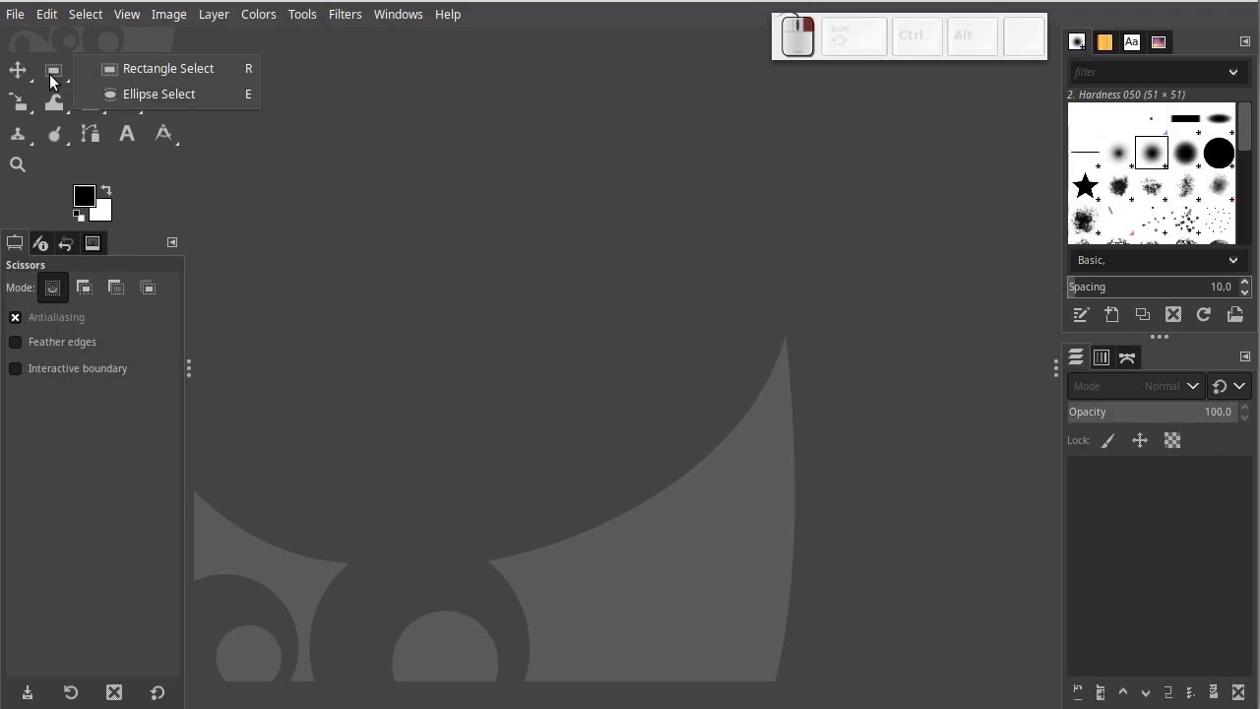Open the Filters menu
Image resolution: width=1260 pixels, height=709 pixels.
(345, 14)
